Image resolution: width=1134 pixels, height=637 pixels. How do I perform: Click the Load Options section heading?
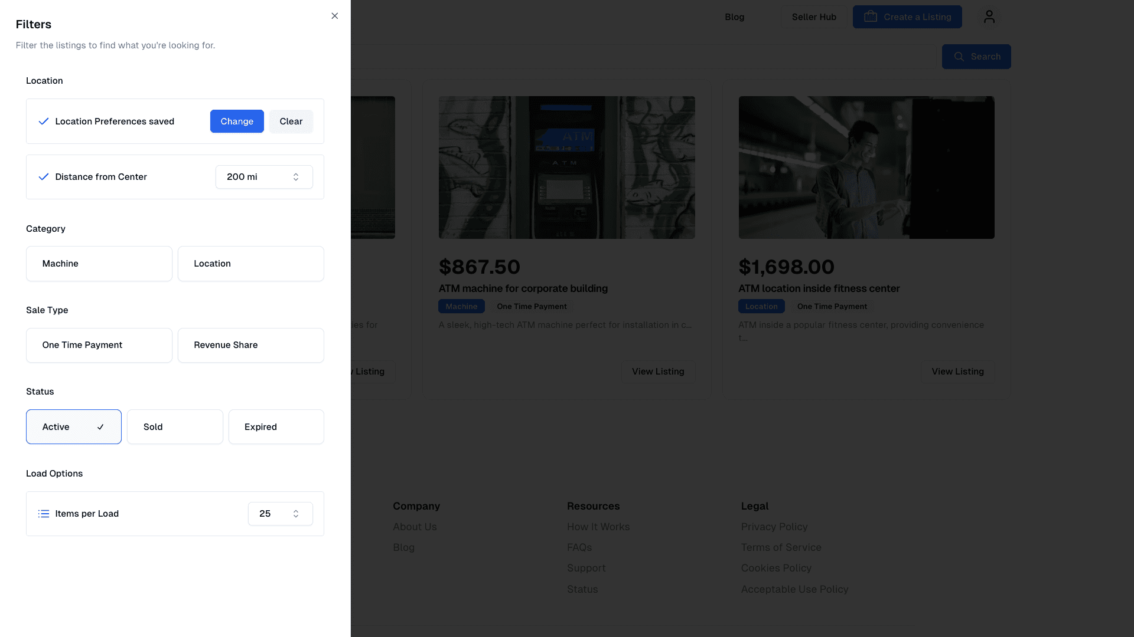point(54,474)
